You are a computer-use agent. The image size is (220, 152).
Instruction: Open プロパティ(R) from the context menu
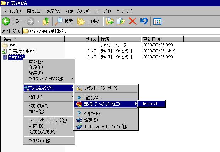click(x=49, y=141)
